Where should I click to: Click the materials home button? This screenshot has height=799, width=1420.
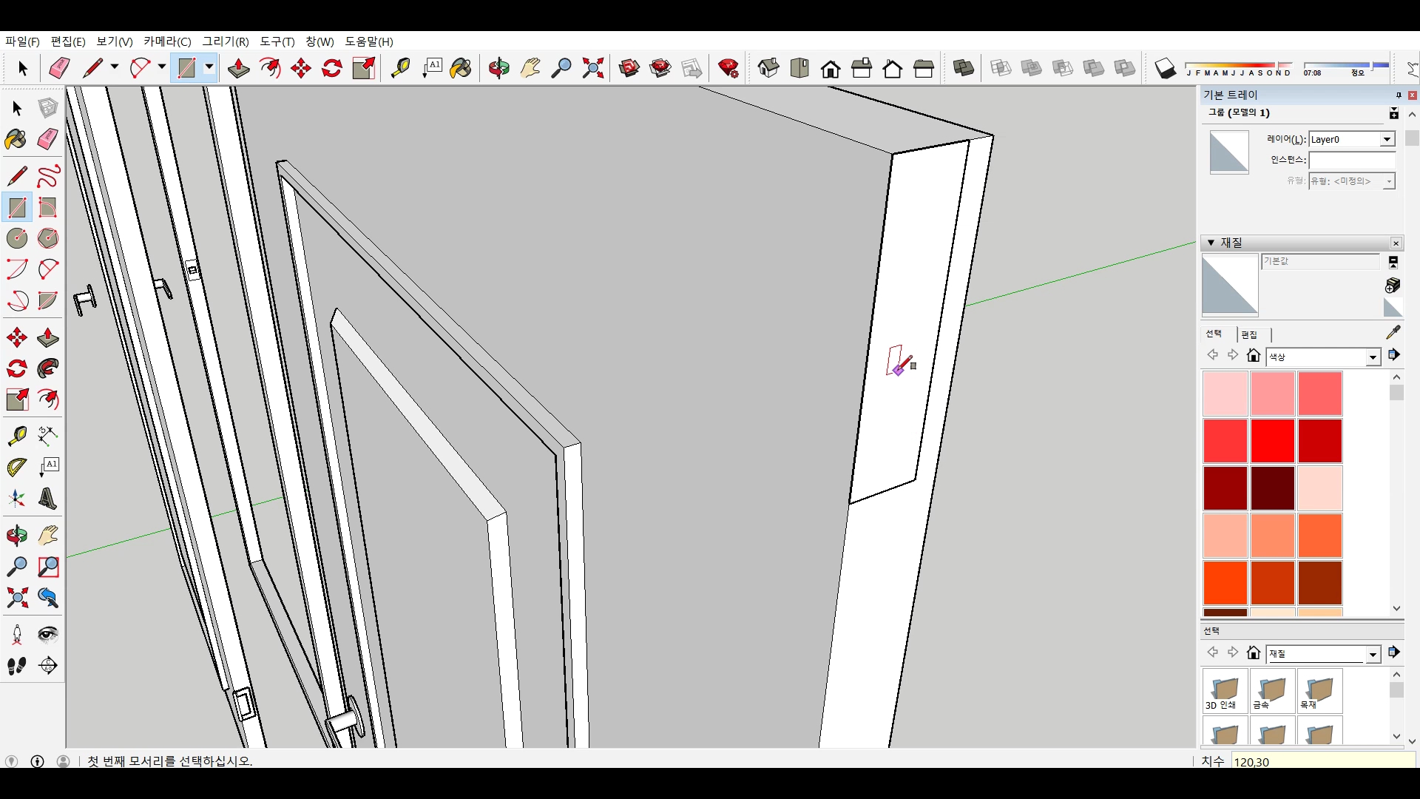coord(1253,356)
